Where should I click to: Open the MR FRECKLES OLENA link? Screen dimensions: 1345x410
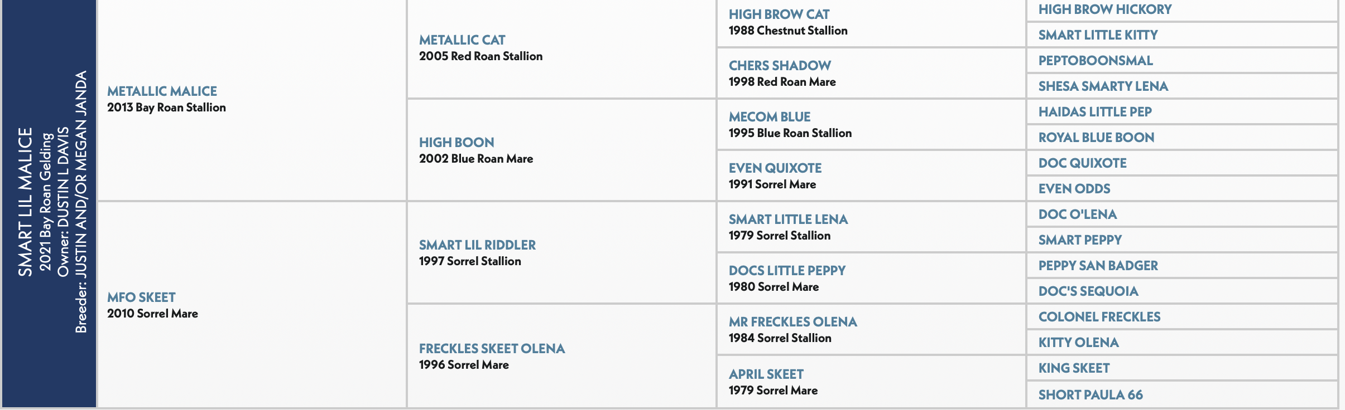[x=792, y=321]
